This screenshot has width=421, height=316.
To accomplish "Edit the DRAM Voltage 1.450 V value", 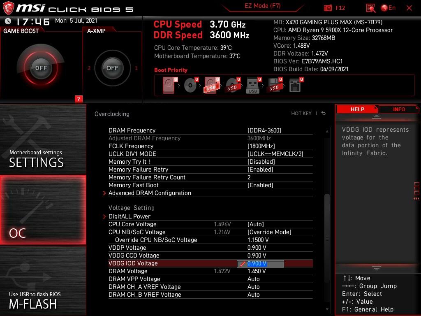I will pyautogui.click(x=257, y=271).
